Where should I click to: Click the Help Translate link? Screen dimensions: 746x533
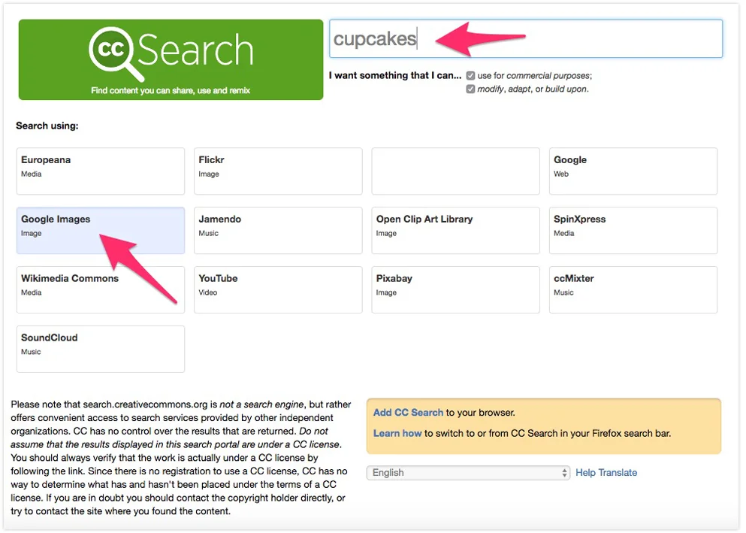(x=606, y=473)
